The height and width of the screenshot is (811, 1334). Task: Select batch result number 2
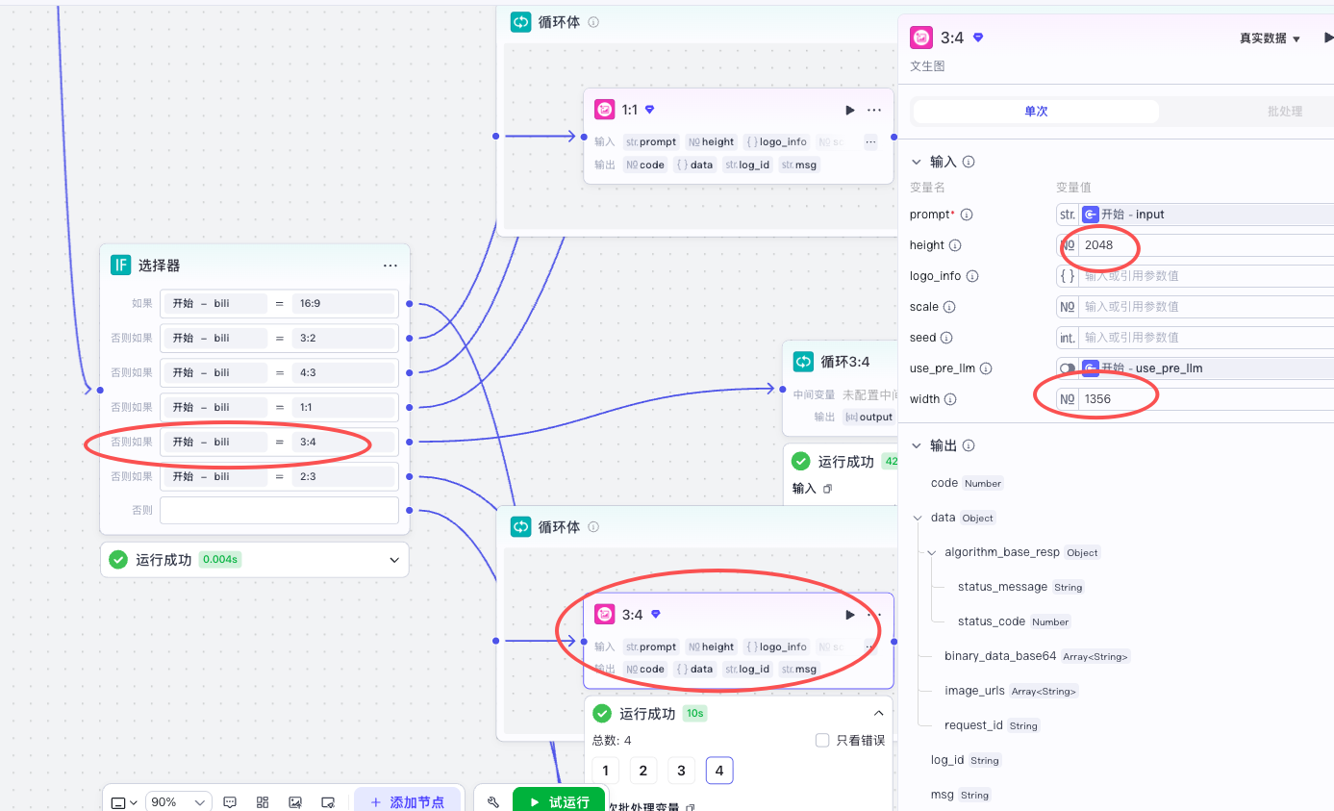pos(642,771)
